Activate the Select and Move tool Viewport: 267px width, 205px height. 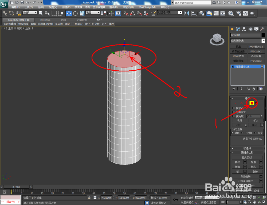pyautogui.click(x=69, y=13)
